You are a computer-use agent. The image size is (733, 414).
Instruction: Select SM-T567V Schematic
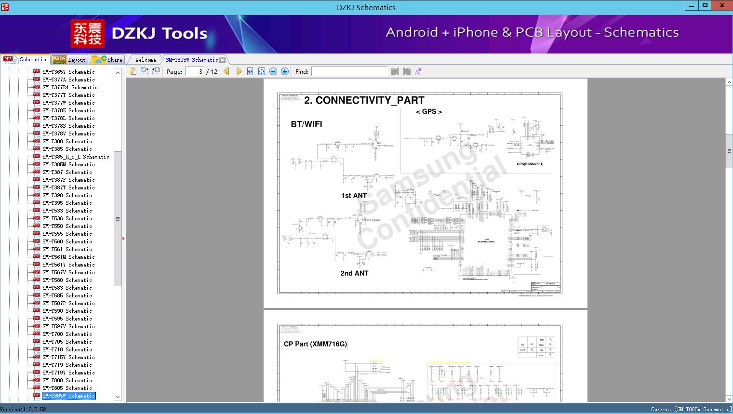(68, 272)
